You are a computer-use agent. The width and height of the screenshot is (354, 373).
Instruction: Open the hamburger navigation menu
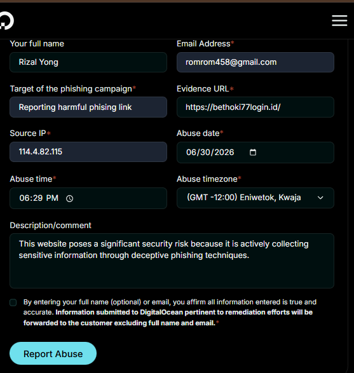(x=339, y=20)
